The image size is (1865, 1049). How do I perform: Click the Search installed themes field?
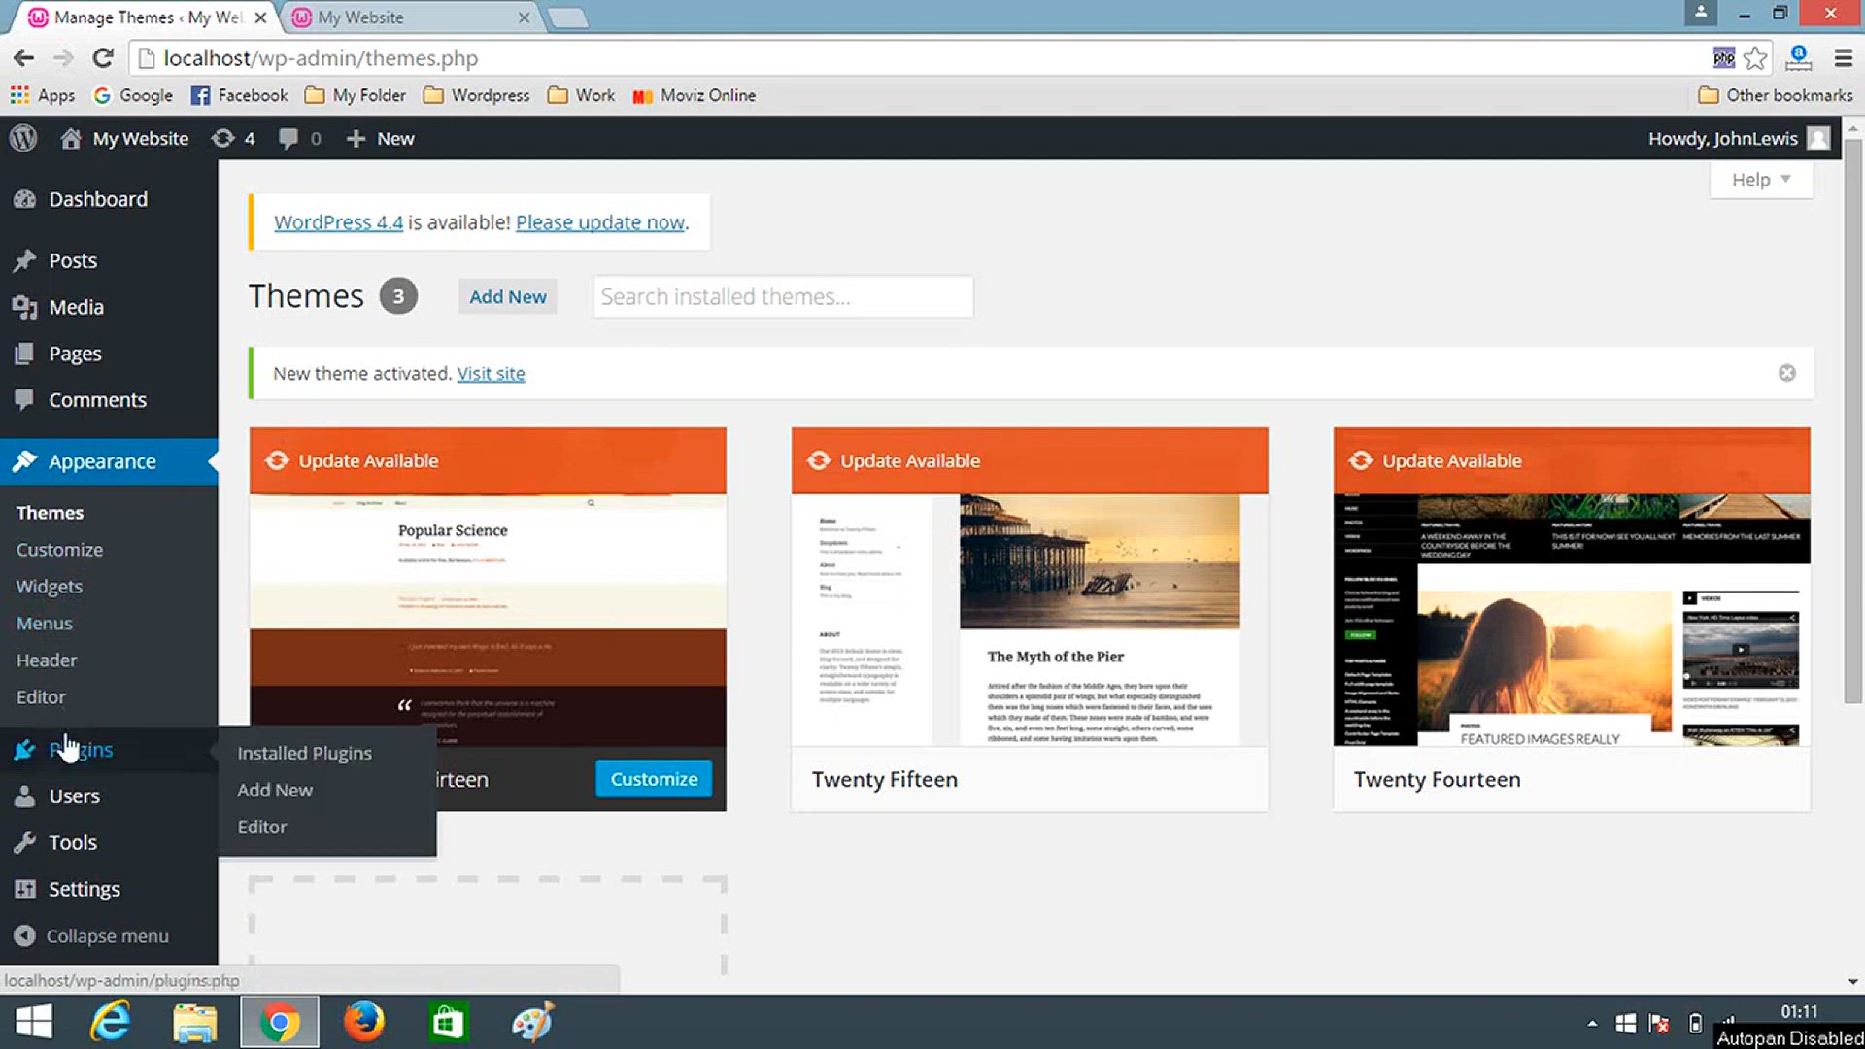(783, 296)
